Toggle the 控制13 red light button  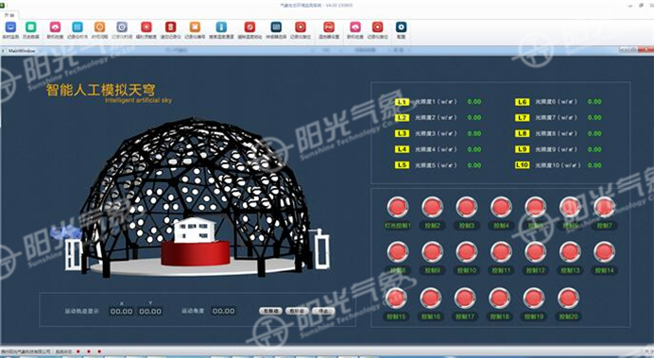[570, 252]
